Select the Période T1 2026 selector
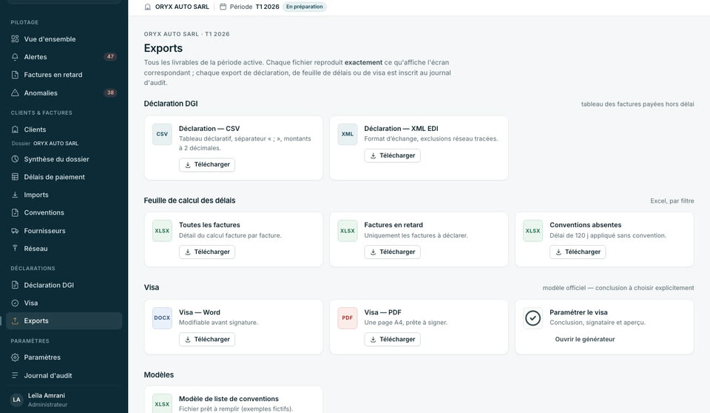Image resolution: width=710 pixels, height=413 pixels. pyautogui.click(x=249, y=7)
